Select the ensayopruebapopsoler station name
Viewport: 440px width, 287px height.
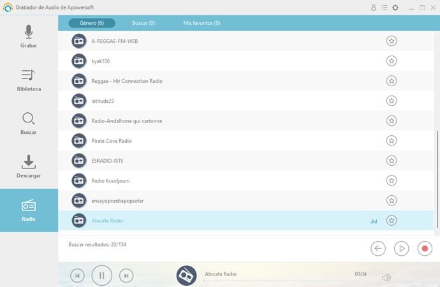pos(117,201)
